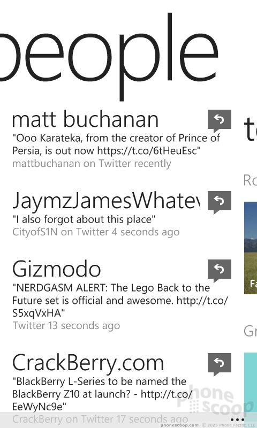Open BlackBerry L-Series tweet text

102,394
